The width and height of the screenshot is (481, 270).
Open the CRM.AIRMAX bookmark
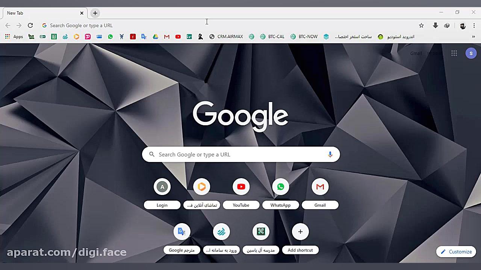pyautogui.click(x=226, y=37)
